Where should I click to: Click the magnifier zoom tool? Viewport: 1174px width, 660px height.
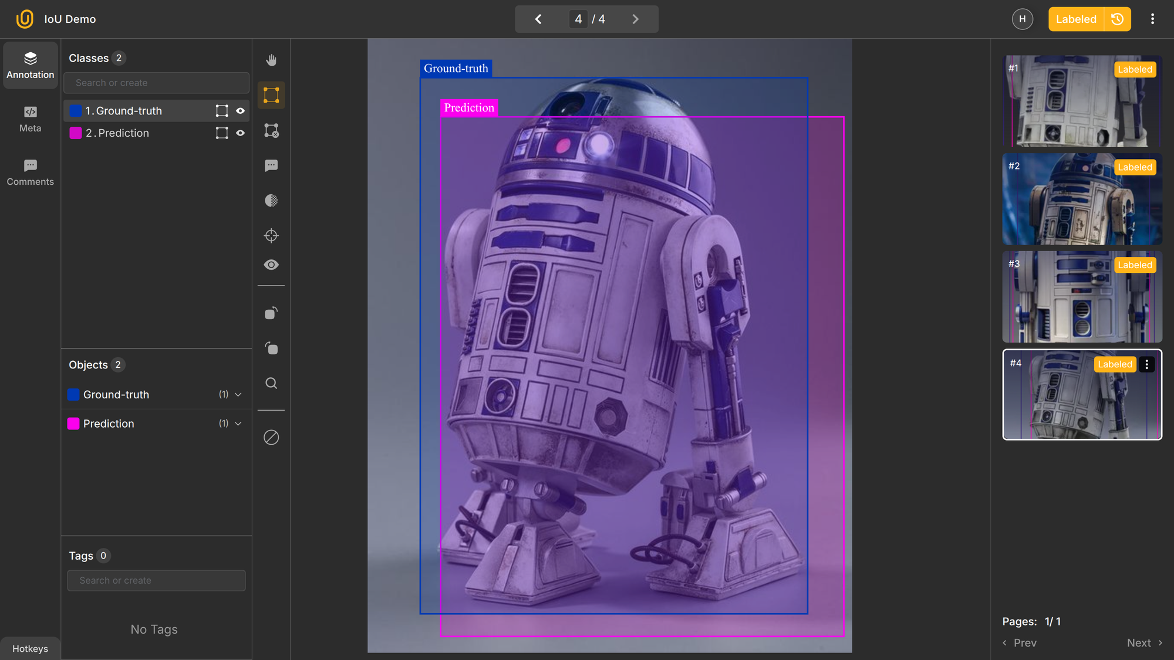[x=271, y=384]
